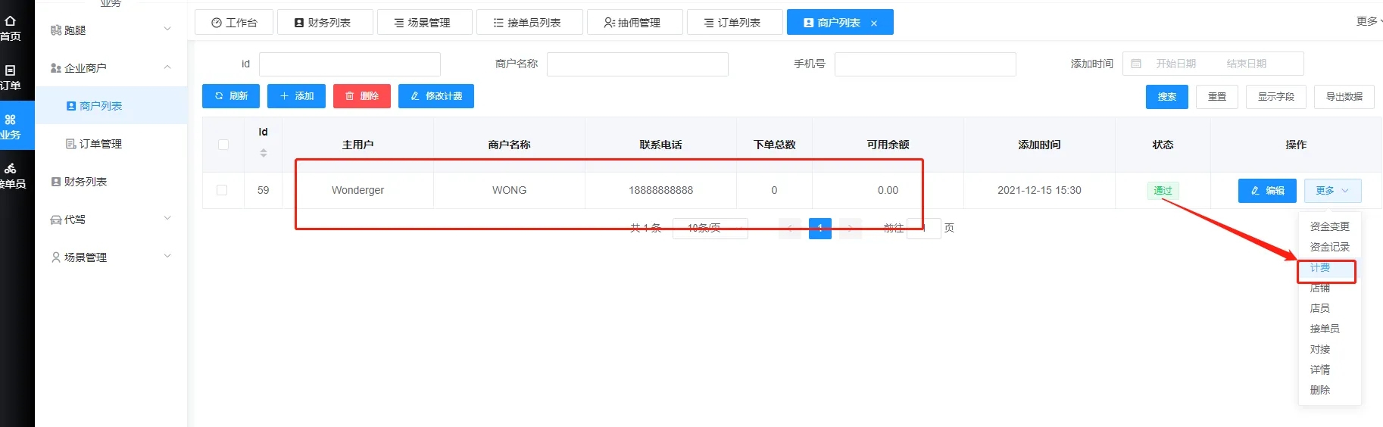1383x427 pixels.
Task: Click the blue 搜索 button
Action: click(1166, 97)
